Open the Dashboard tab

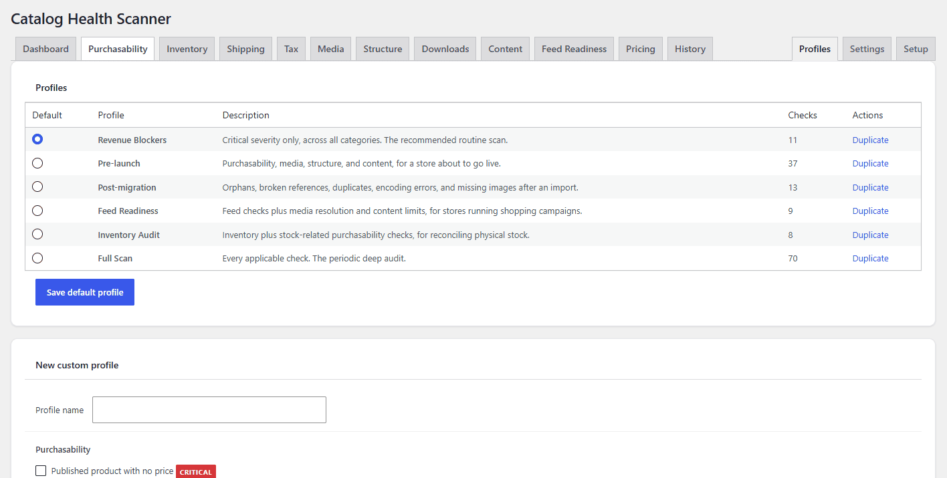pos(45,49)
